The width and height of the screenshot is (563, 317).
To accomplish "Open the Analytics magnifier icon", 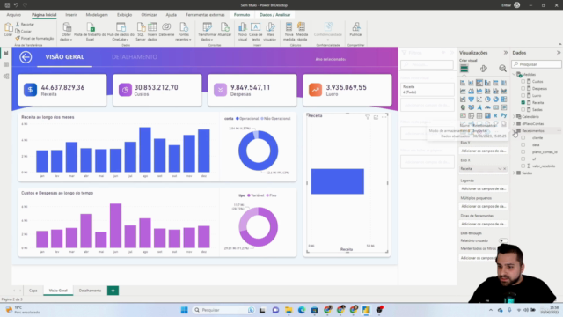I will pos(502,69).
